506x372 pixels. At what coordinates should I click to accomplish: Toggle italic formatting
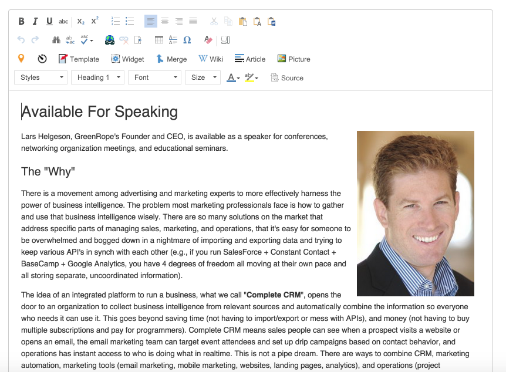[x=35, y=21]
